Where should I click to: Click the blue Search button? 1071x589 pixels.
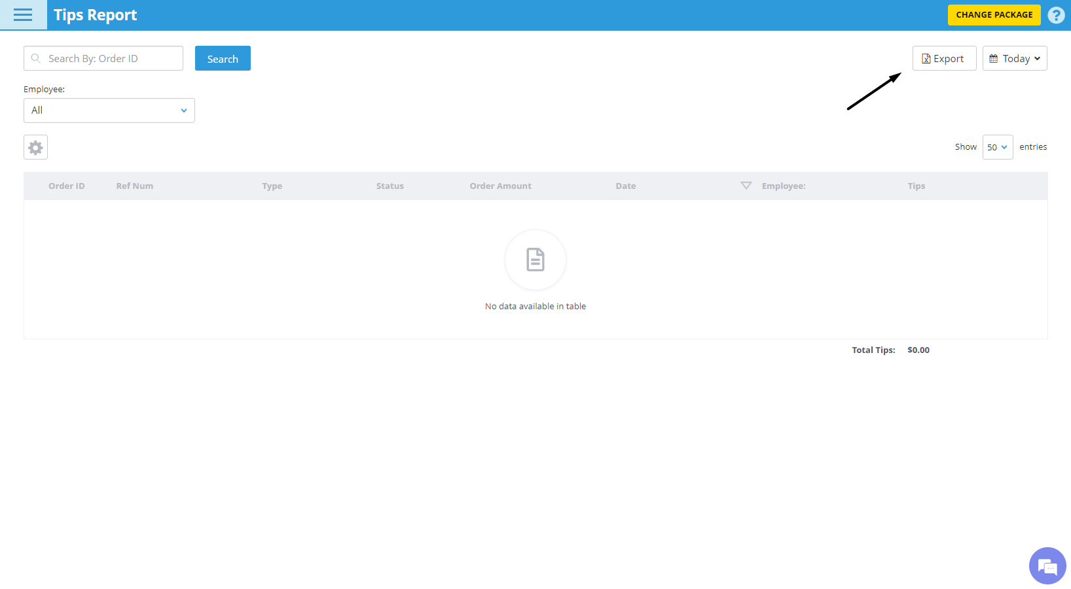[x=223, y=59]
